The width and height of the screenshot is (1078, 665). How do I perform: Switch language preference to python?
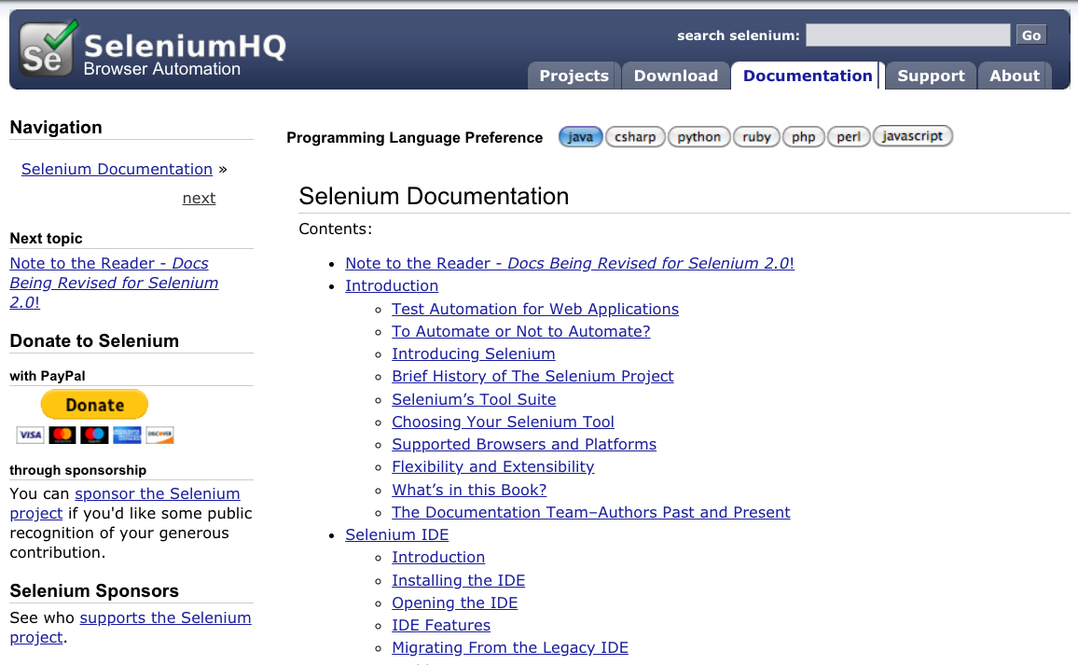pos(698,136)
